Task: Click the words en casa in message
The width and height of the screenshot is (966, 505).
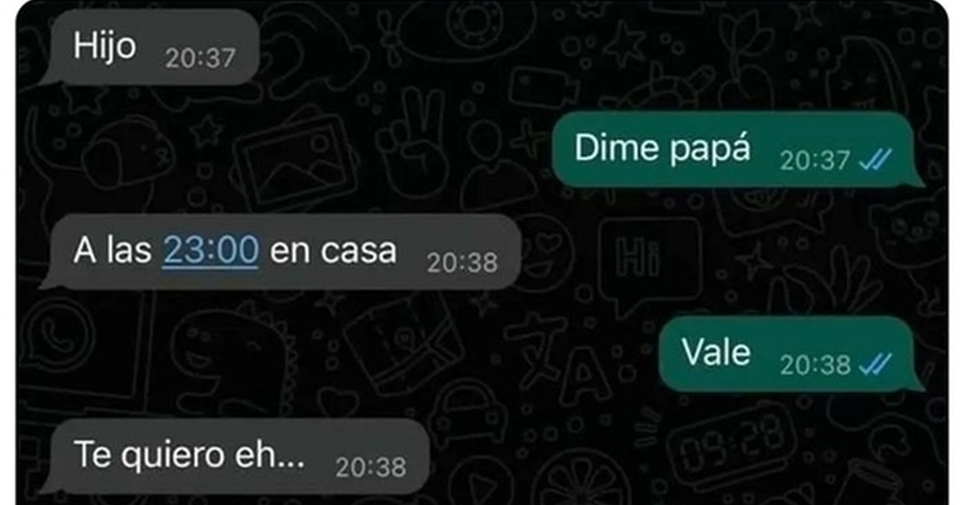Action: pyautogui.click(x=333, y=250)
